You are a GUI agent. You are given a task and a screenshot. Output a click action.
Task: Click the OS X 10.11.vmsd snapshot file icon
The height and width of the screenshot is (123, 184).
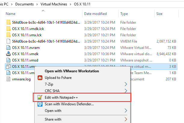[8, 60]
